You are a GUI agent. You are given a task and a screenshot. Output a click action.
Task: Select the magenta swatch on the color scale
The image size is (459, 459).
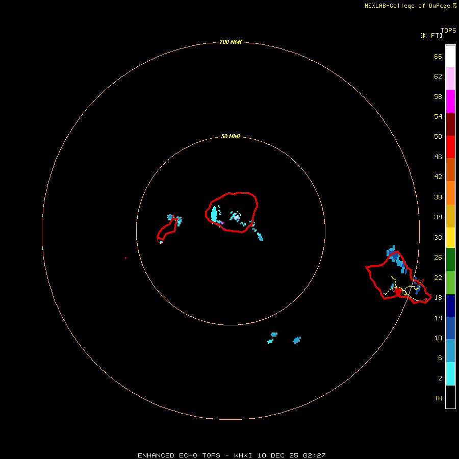450,101
